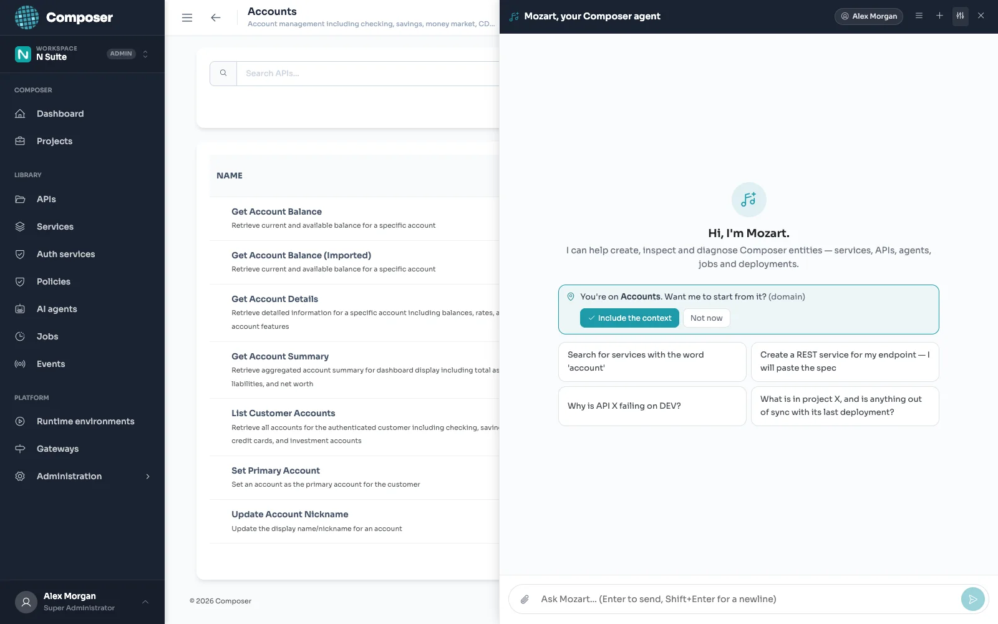Open the Dashboard home icon
The width and height of the screenshot is (998, 624).
tap(20, 114)
